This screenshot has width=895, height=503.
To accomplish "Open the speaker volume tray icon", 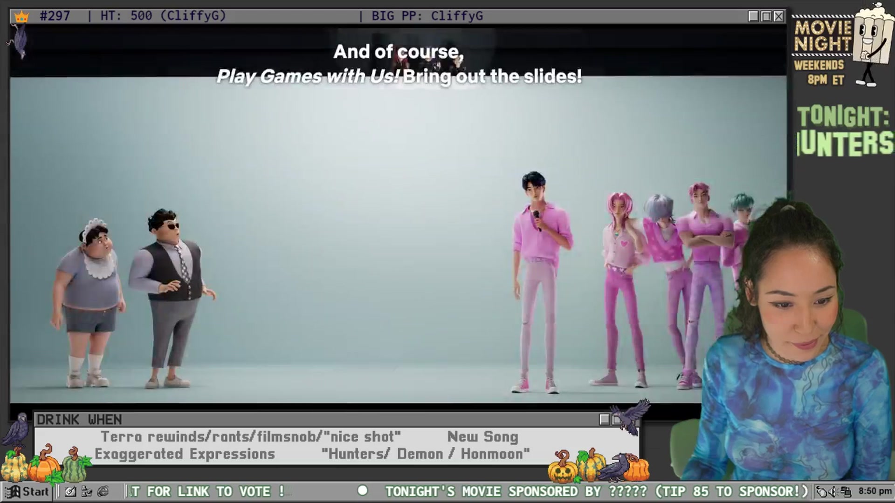I will (833, 491).
